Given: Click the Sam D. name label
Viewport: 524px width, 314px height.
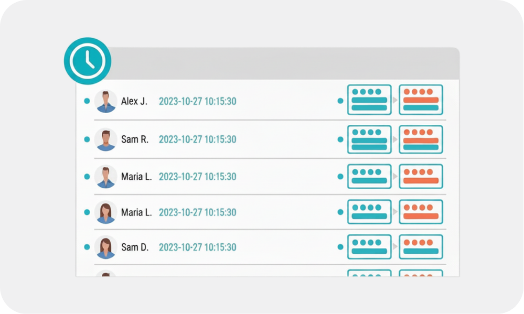Looking at the screenshot, I should (135, 247).
